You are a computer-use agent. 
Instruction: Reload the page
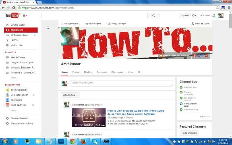(x=14, y=8)
